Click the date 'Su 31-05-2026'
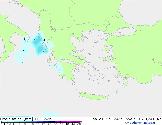This screenshot has width=162, height=125. [x=108, y=119]
